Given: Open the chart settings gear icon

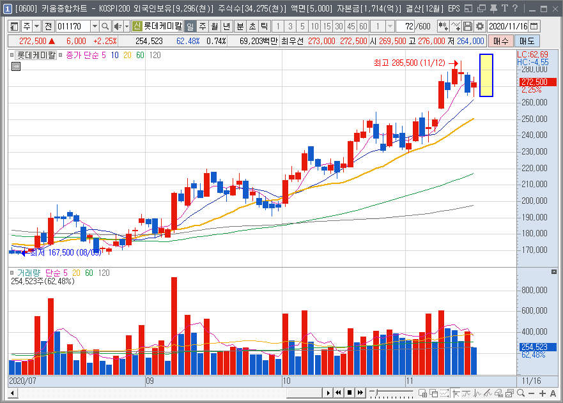Looking at the screenshot, I should tap(480, 26).
